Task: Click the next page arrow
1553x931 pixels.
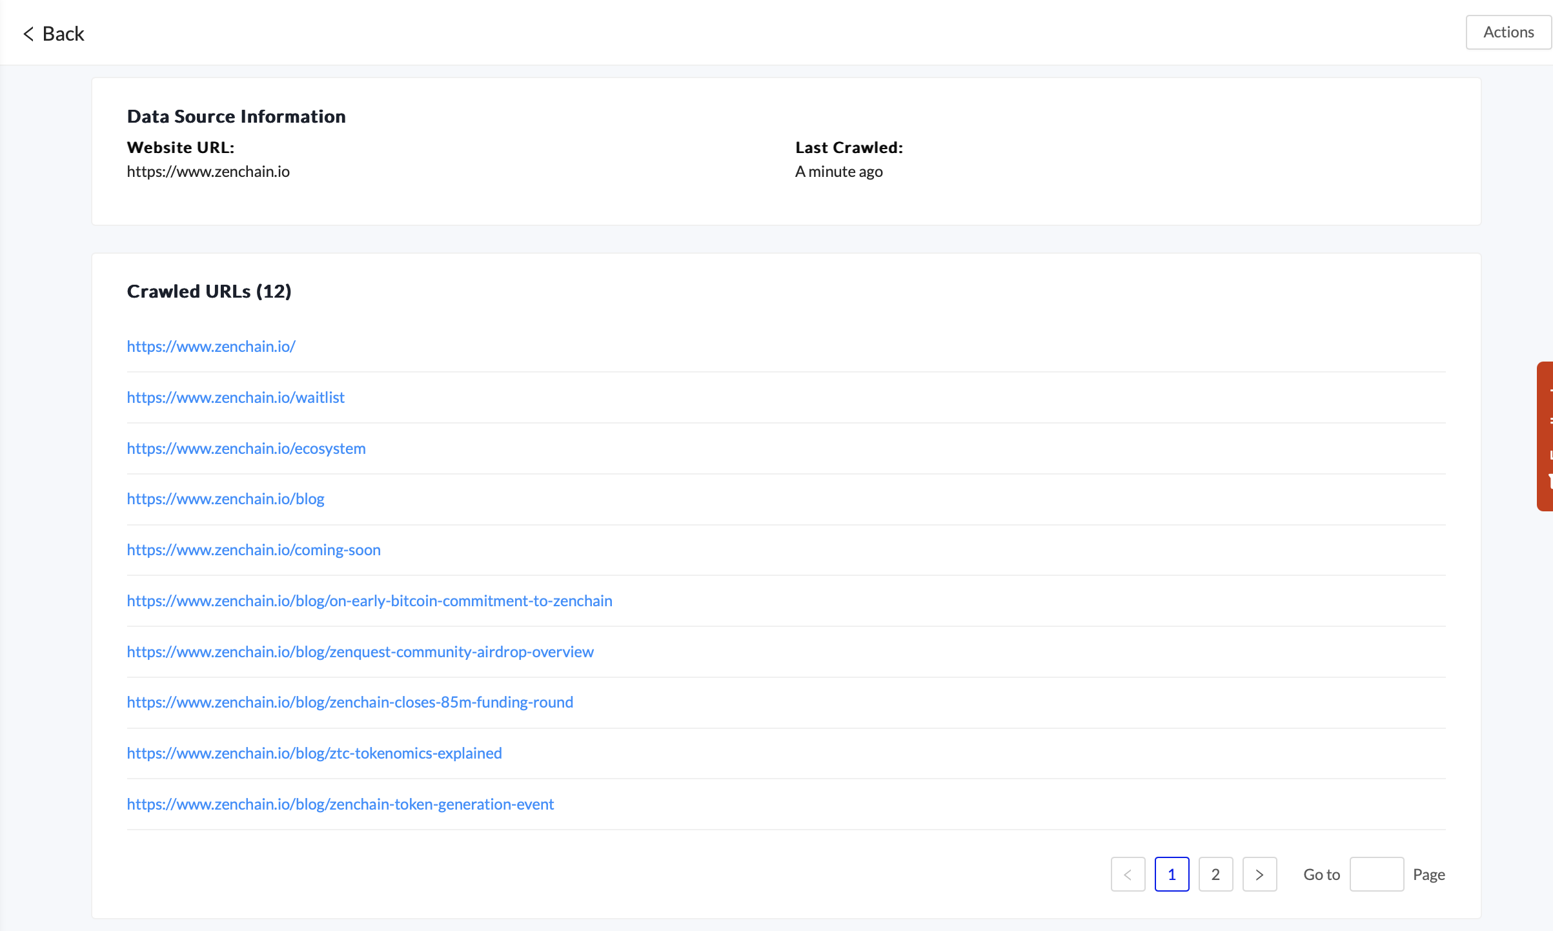Action: pyautogui.click(x=1259, y=874)
